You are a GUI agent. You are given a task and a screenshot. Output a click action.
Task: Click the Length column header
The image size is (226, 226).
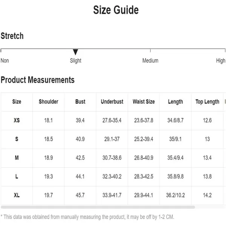[176, 102]
